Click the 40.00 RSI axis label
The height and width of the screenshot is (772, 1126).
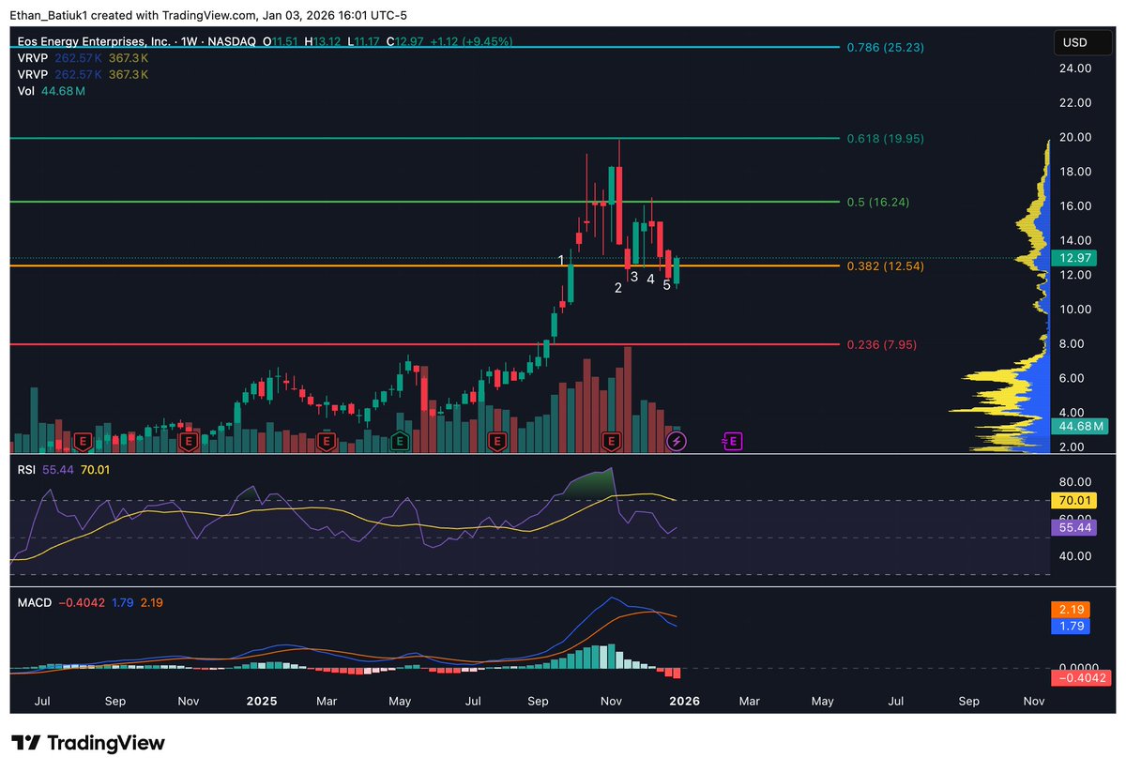(x=1076, y=555)
